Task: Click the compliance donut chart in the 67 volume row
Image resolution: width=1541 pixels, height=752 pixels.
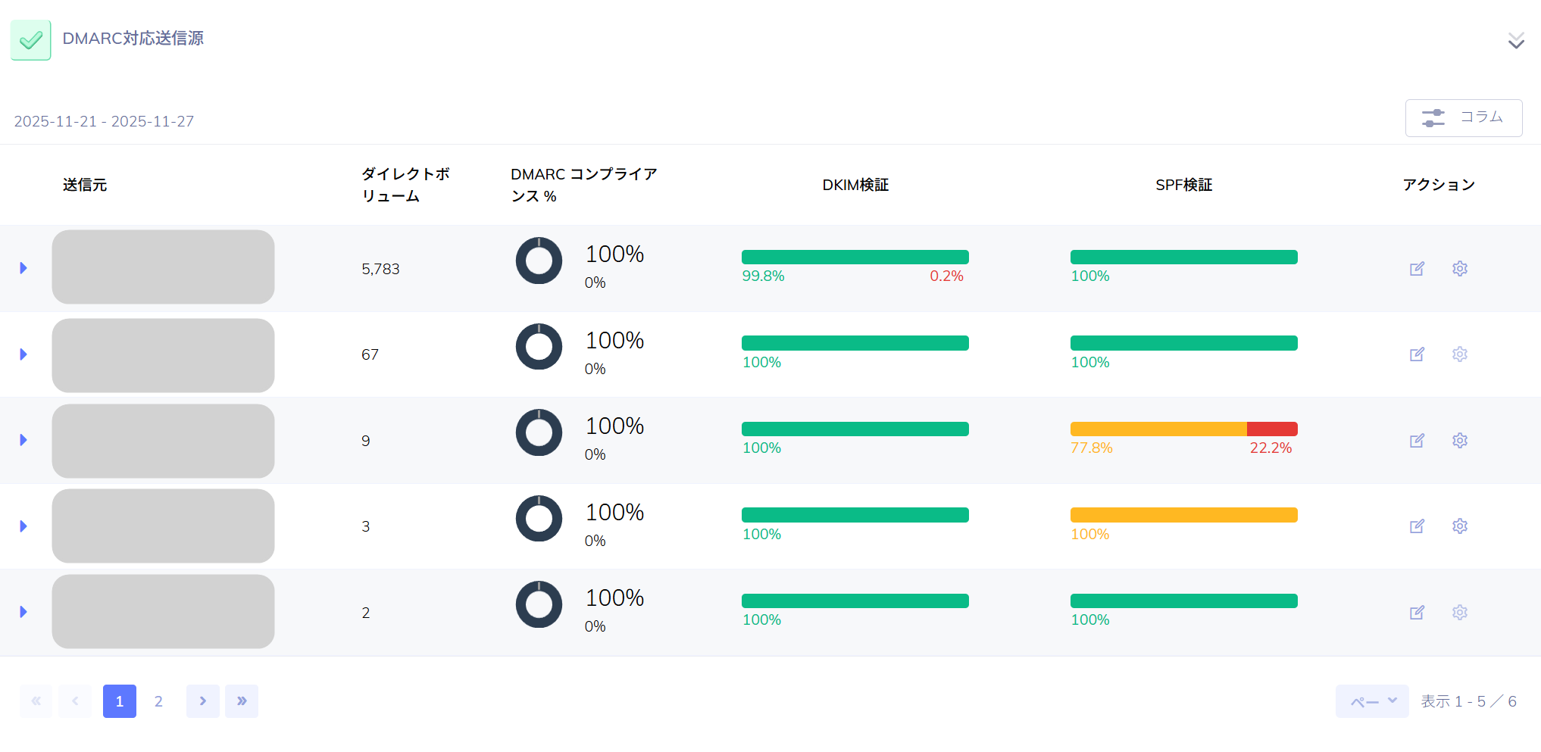Action: coord(539,347)
